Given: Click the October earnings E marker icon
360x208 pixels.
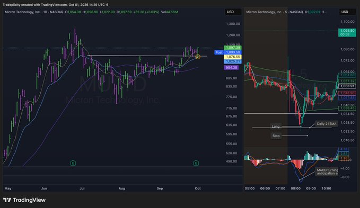Looking at the screenshot, I should pyautogui.click(x=196, y=163).
